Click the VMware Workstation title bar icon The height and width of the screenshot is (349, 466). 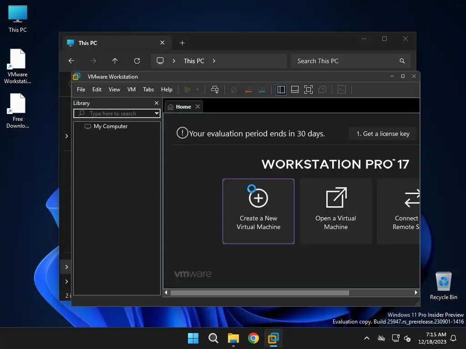pyautogui.click(x=76, y=76)
